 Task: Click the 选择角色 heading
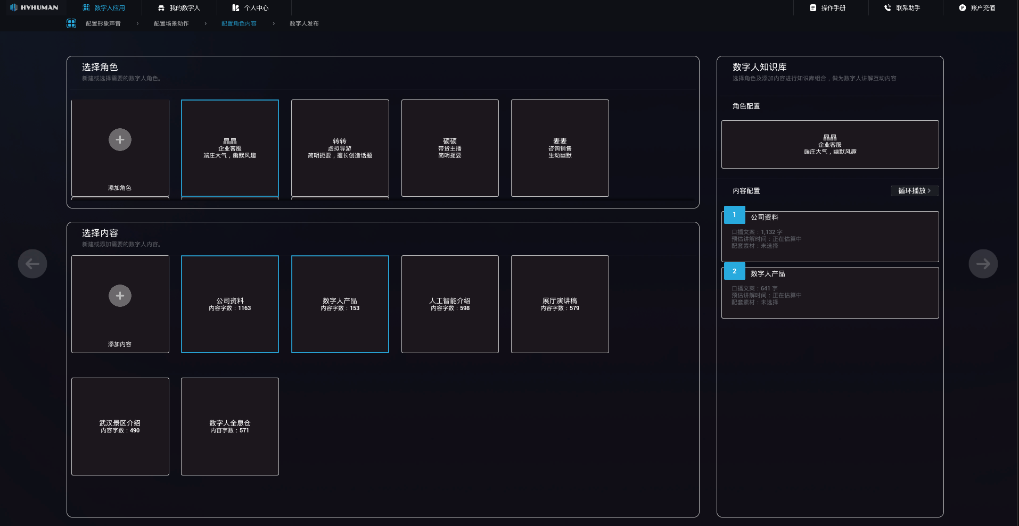pyautogui.click(x=100, y=67)
